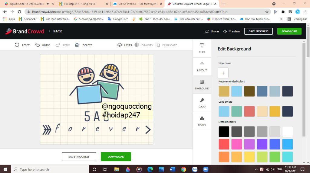Open the hoidap247 bookmark
The image size is (310, 173).
click(x=28, y=19)
